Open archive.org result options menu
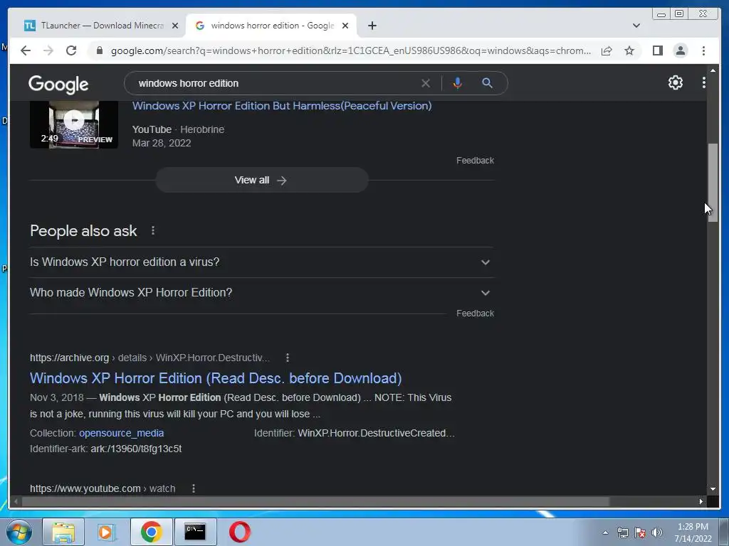 tap(288, 358)
